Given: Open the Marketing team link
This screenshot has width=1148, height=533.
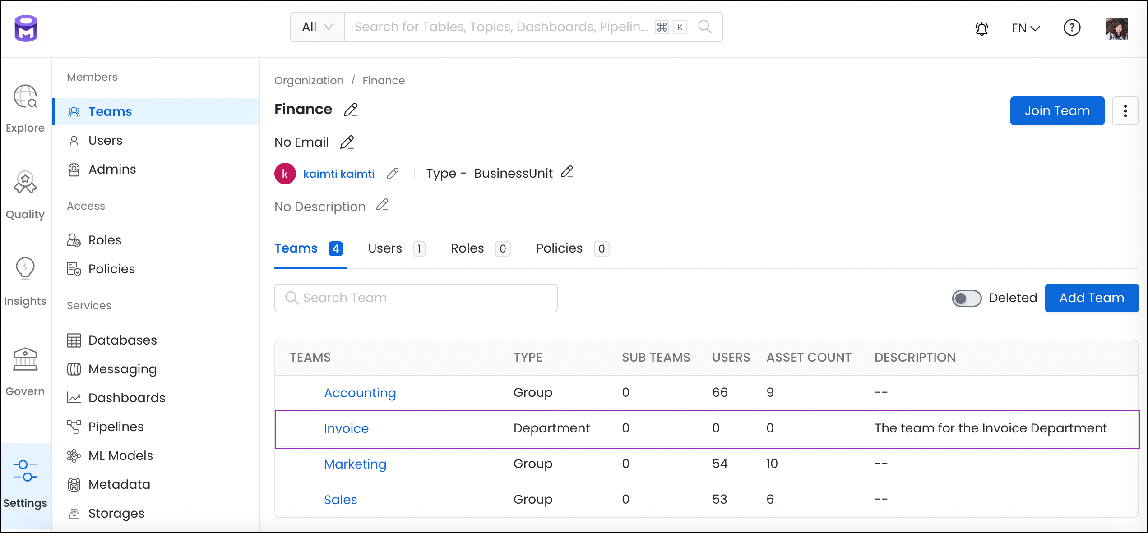Looking at the screenshot, I should click(x=355, y=464).
